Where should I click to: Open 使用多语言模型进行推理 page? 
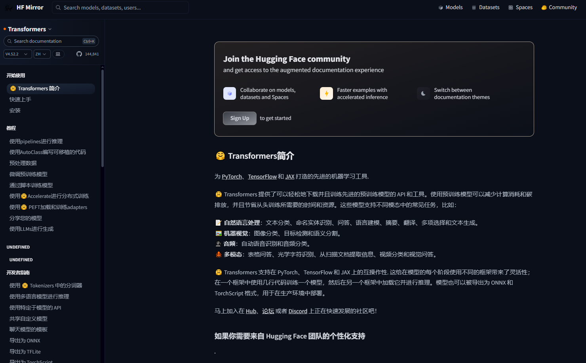(39, 296)
